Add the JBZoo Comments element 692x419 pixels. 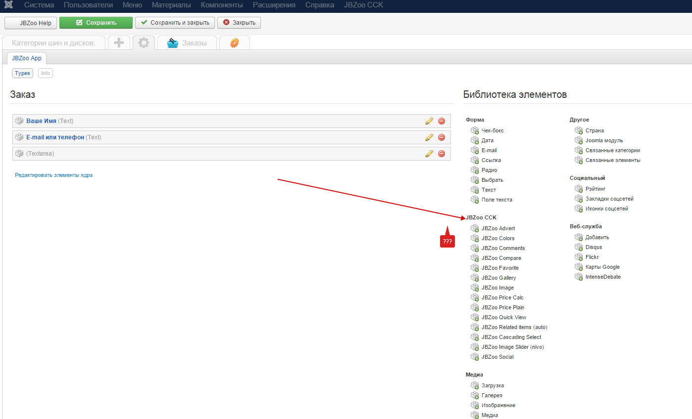tap(503, 248)
